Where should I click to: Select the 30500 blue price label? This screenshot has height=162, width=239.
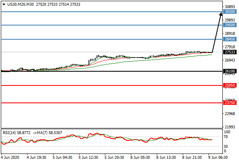230,12
